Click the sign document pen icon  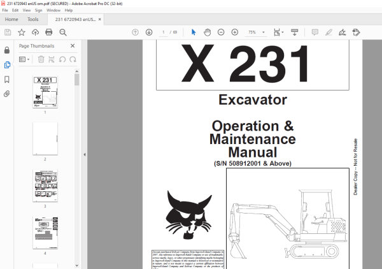coord(343,33)
